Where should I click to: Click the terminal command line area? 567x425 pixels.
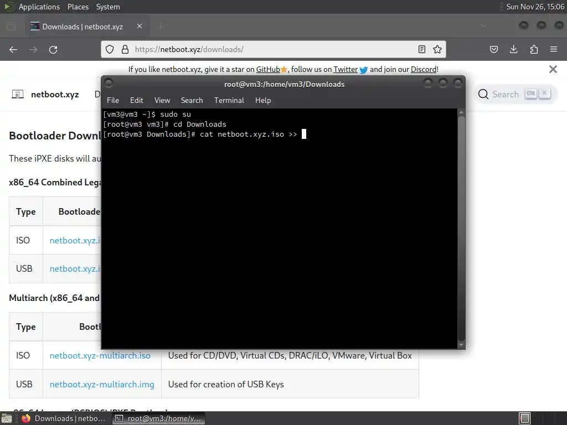(279, 228)
